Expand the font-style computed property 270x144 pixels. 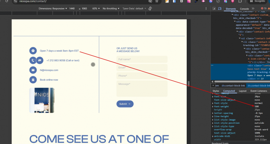pos(213,103)
